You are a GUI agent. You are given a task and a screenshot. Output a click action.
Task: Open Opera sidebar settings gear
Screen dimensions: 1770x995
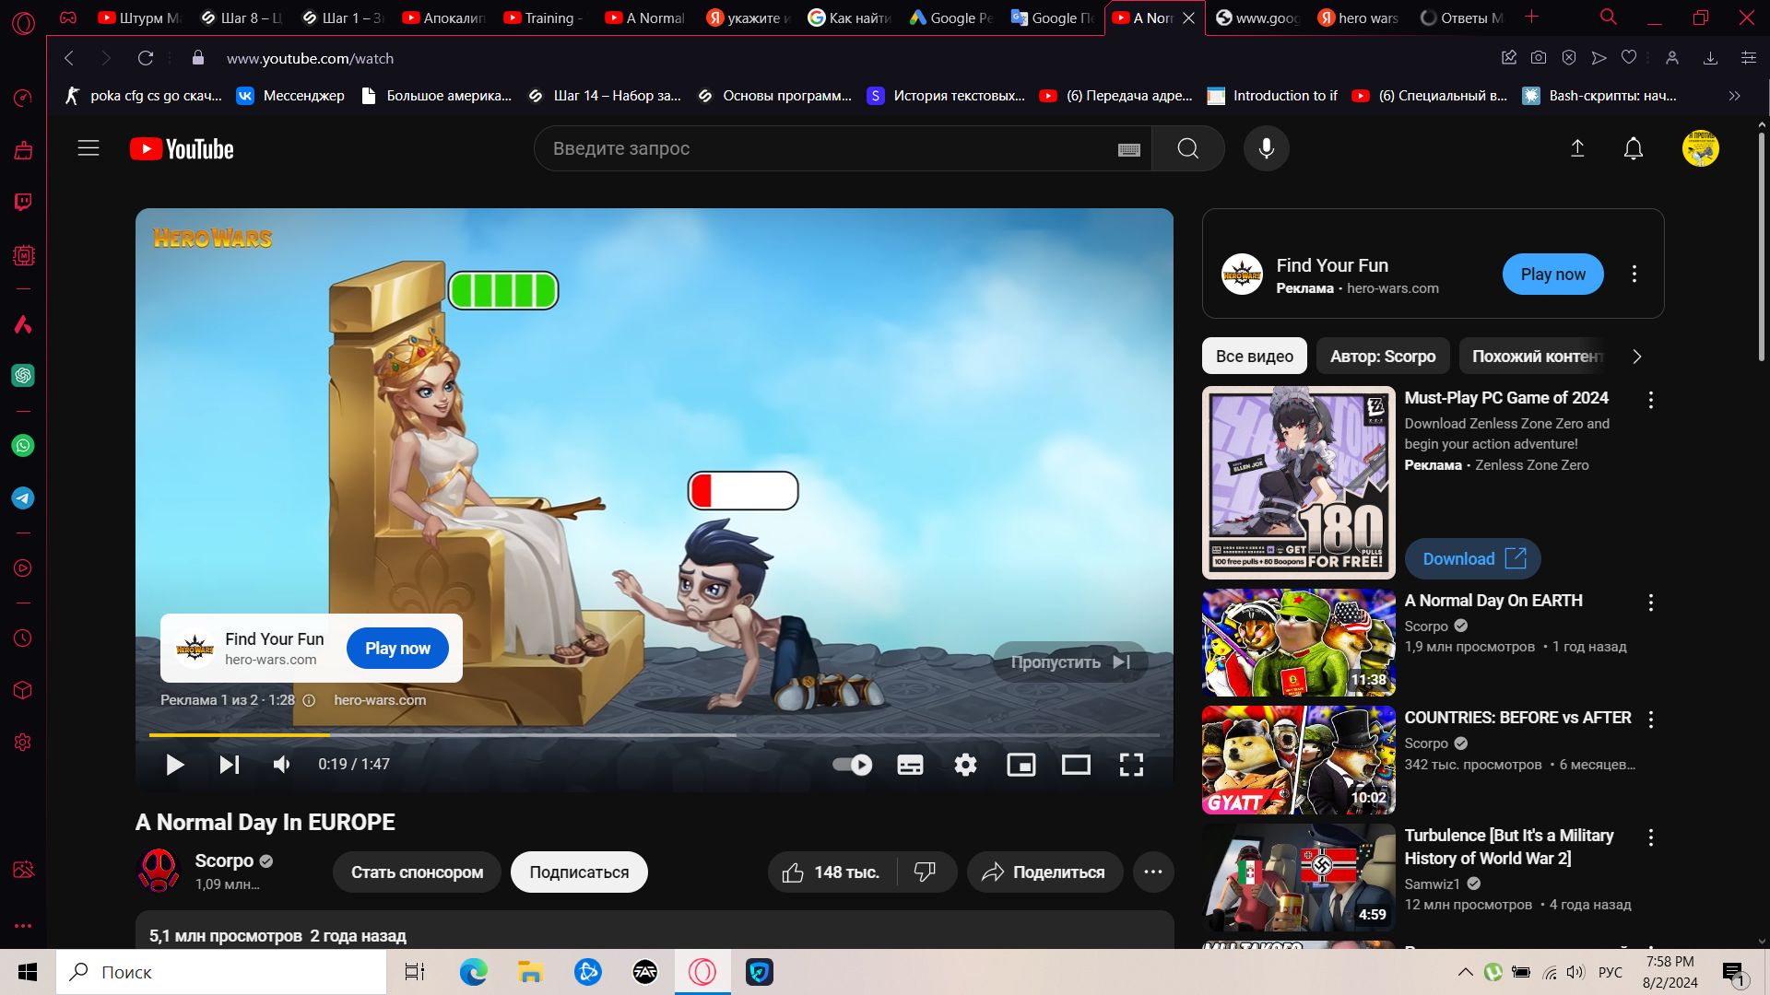(x=23, y=743)
